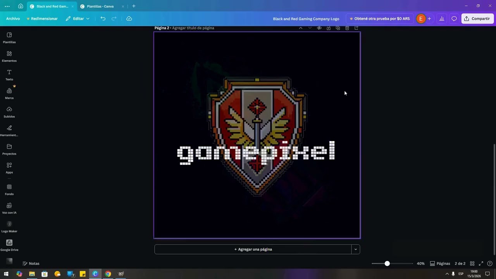Click the Obtené otra prueba offer

(x=380, y=19)
